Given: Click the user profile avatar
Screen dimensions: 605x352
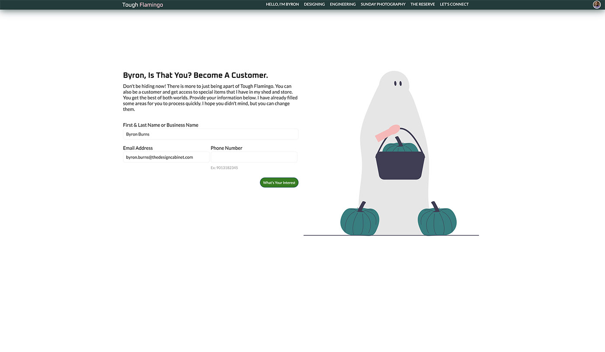Looking at the screenshot, I should click(x=597, y=4).
